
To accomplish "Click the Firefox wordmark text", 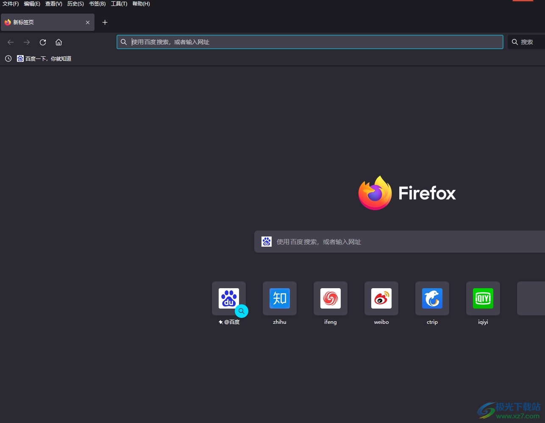I will (427, 193).
